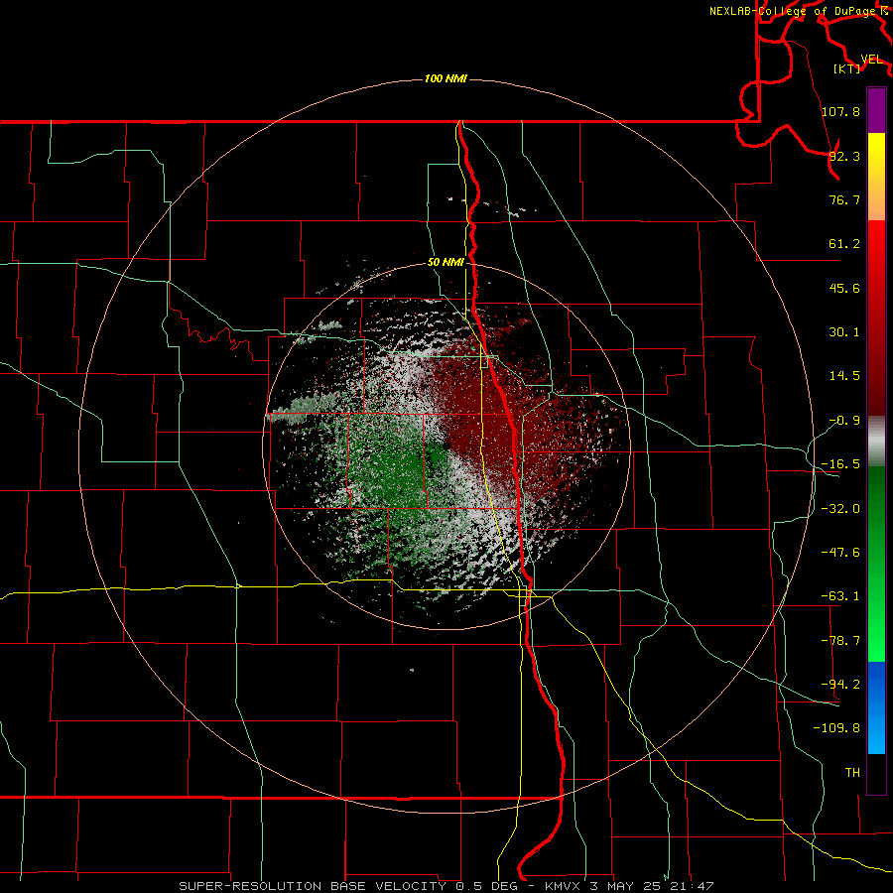Click the radar site center dot
The height and width of the screenshot is (893, 893).
tap(446, 446)
